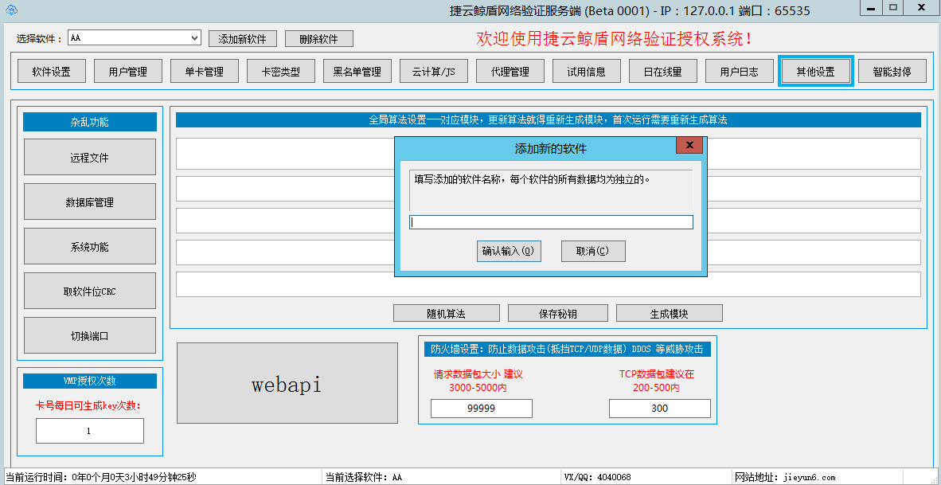Screen dimensions: 941x485
Task: Click the 删除软件 button
Action: point(318,37)
